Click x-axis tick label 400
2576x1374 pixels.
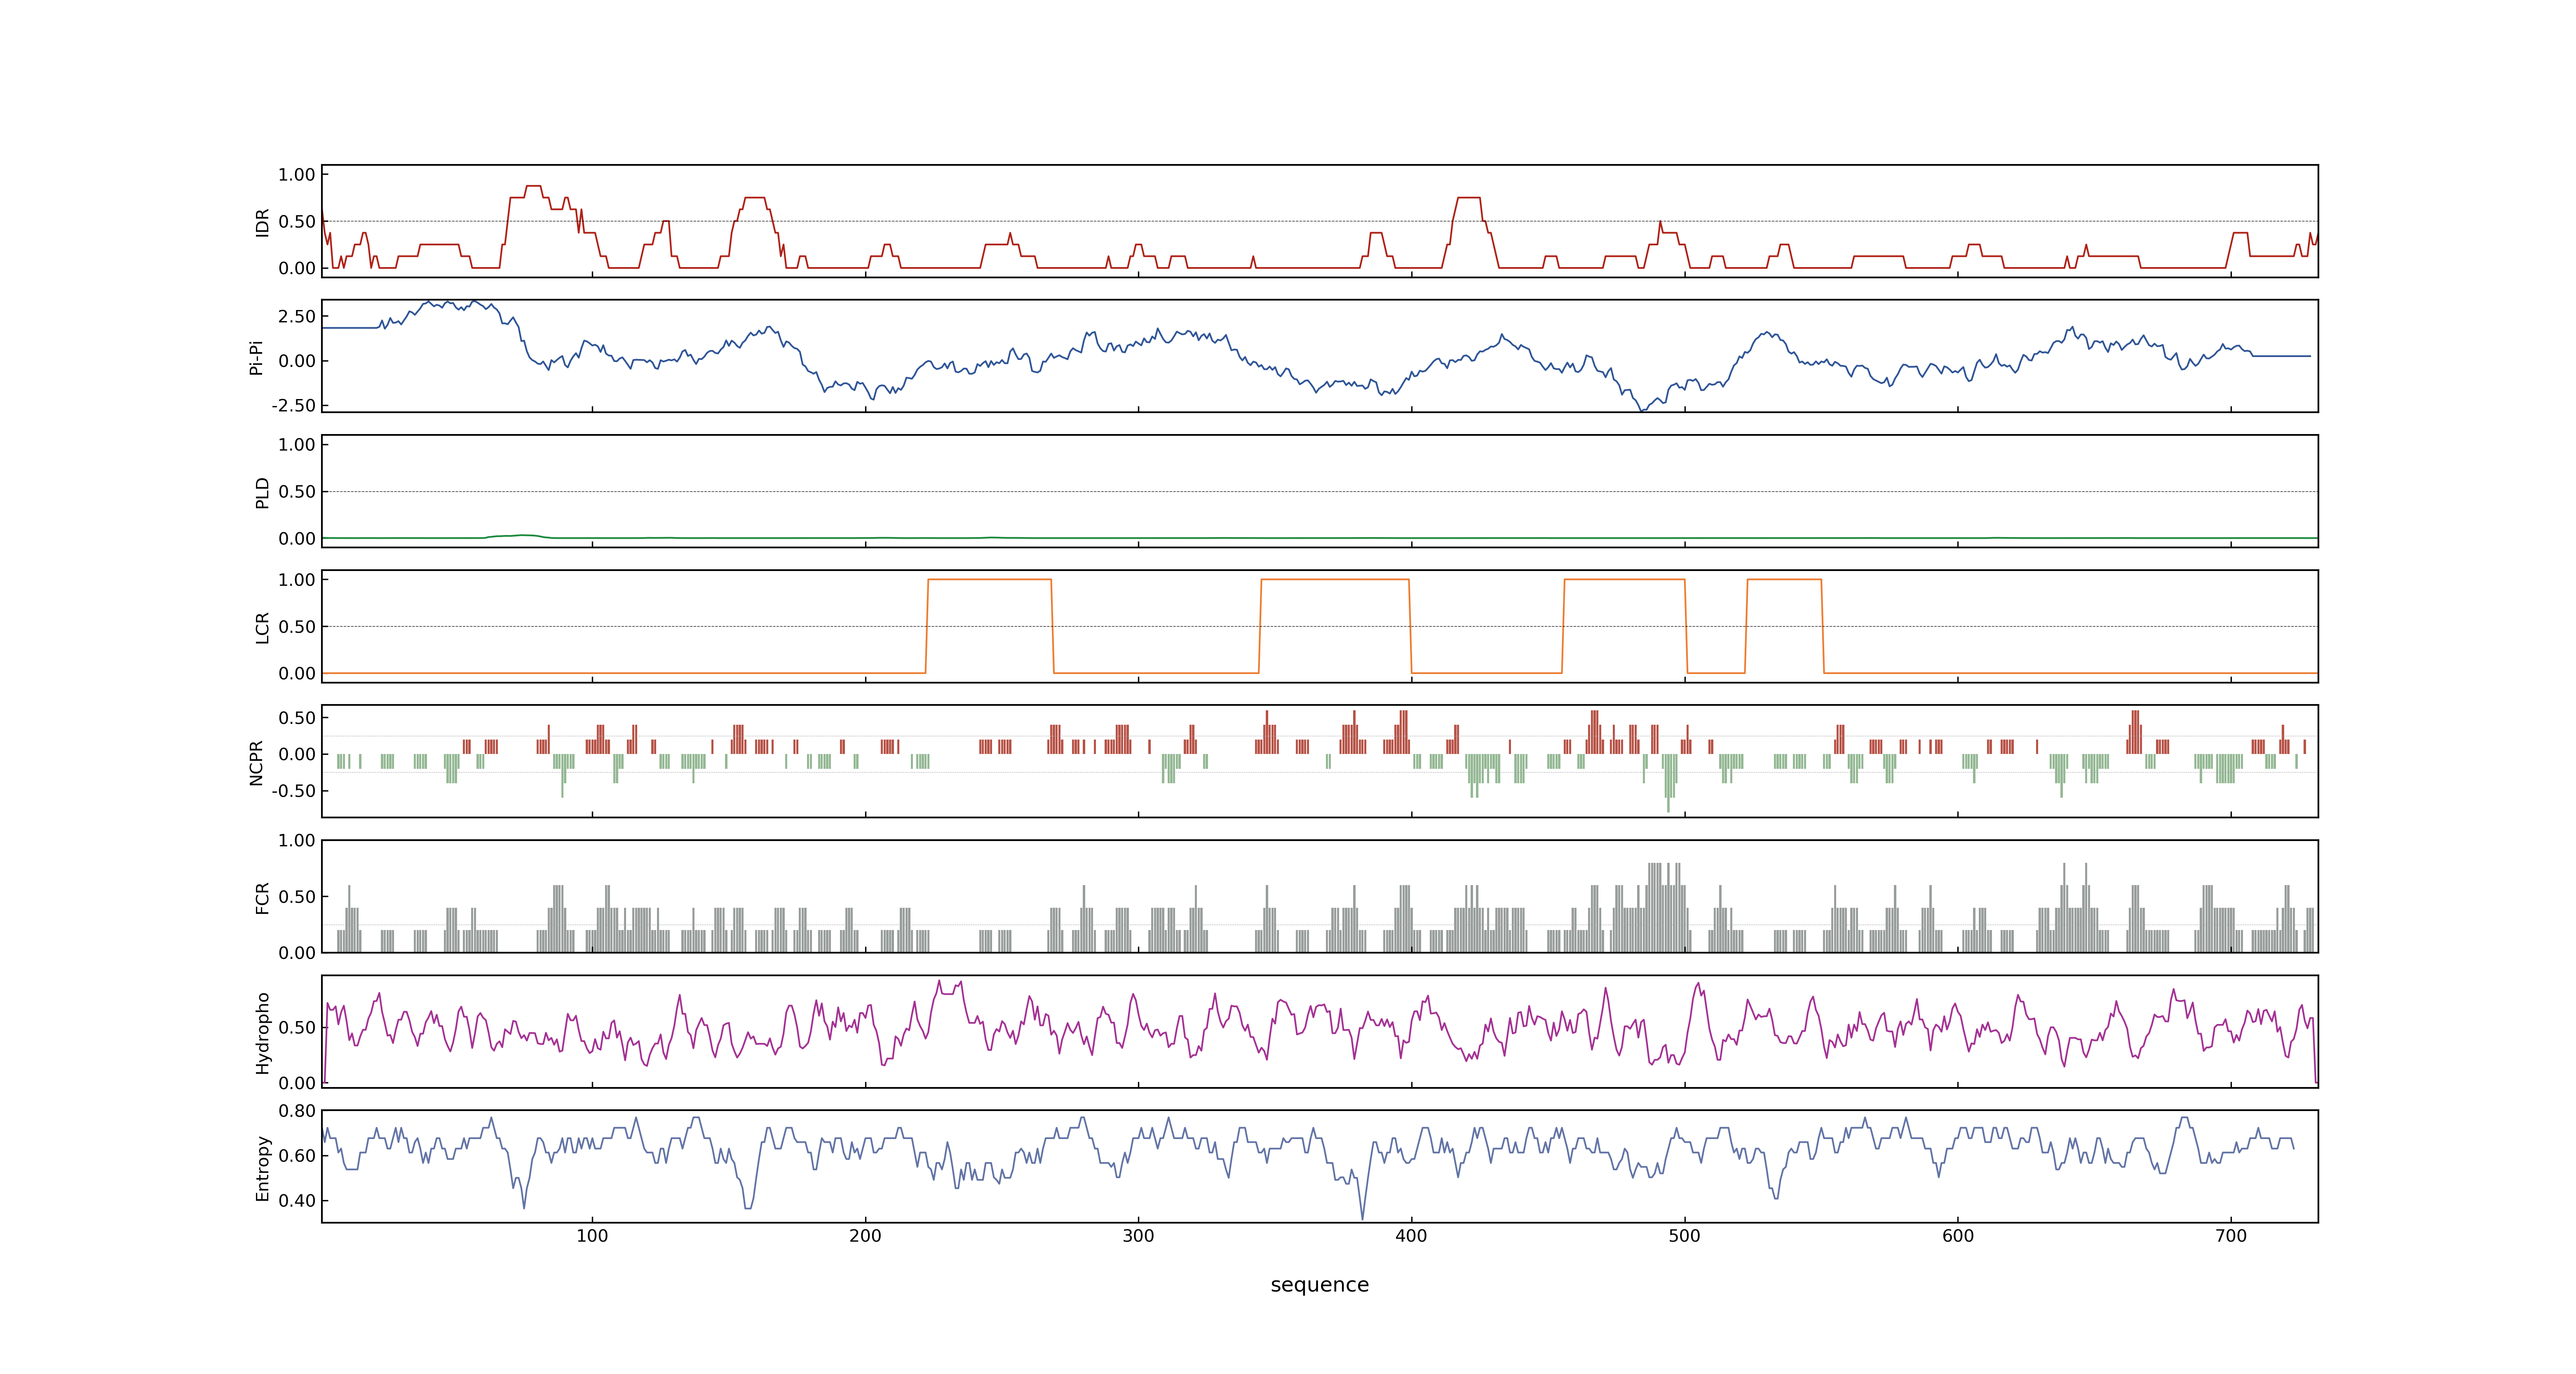[x=1411, y=1236]
